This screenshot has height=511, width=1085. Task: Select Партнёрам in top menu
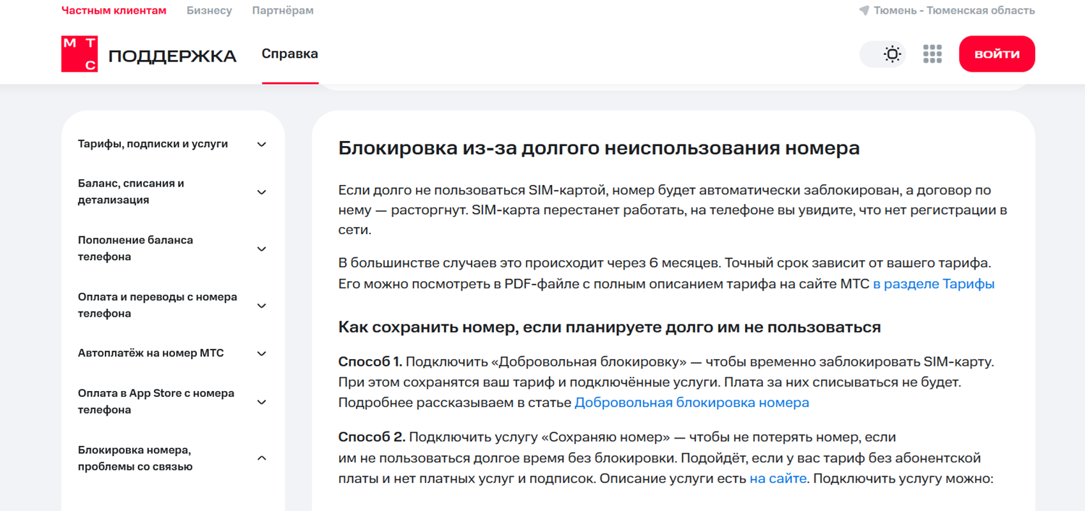point(283,11)
